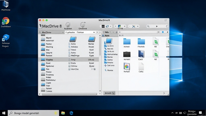
Task: Click the left pane vertical scrollbar up arrow
Action: tap(100, 36)
